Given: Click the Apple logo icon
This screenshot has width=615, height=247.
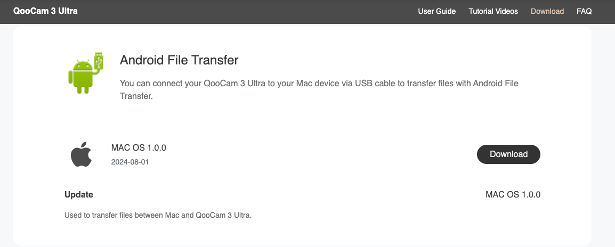Looking at the screenshot, I should [x=82, y=154].
